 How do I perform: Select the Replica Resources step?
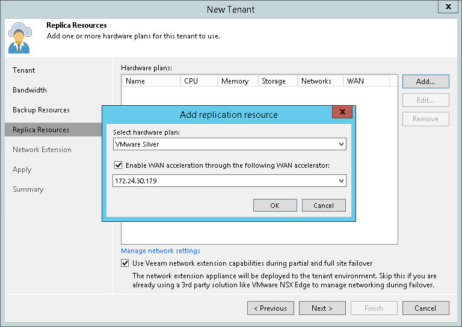coord(41,130)
